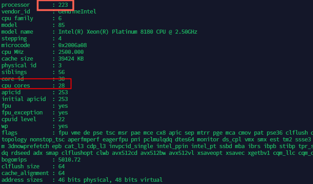The width and height of the screenshot is (313, 184).
Task: Click the siblings value 56
Action: (61, 72)
